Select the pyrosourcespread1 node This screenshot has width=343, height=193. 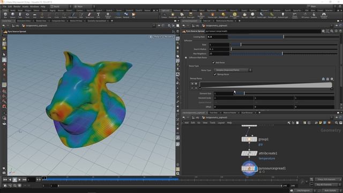[x=249, y=168]
